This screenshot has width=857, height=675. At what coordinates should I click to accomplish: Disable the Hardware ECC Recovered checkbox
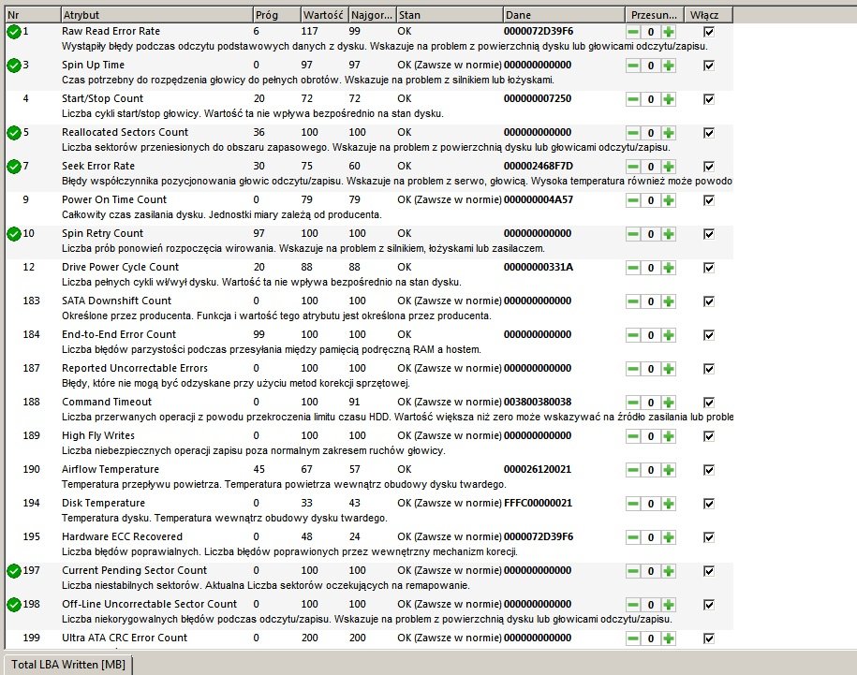point(709,537)
